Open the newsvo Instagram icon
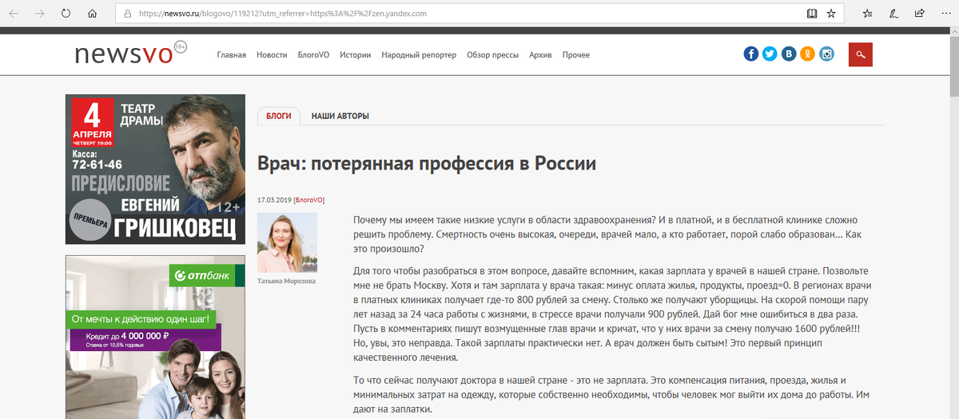Screen dimensions: 959x419 click(x=827, y=54)
